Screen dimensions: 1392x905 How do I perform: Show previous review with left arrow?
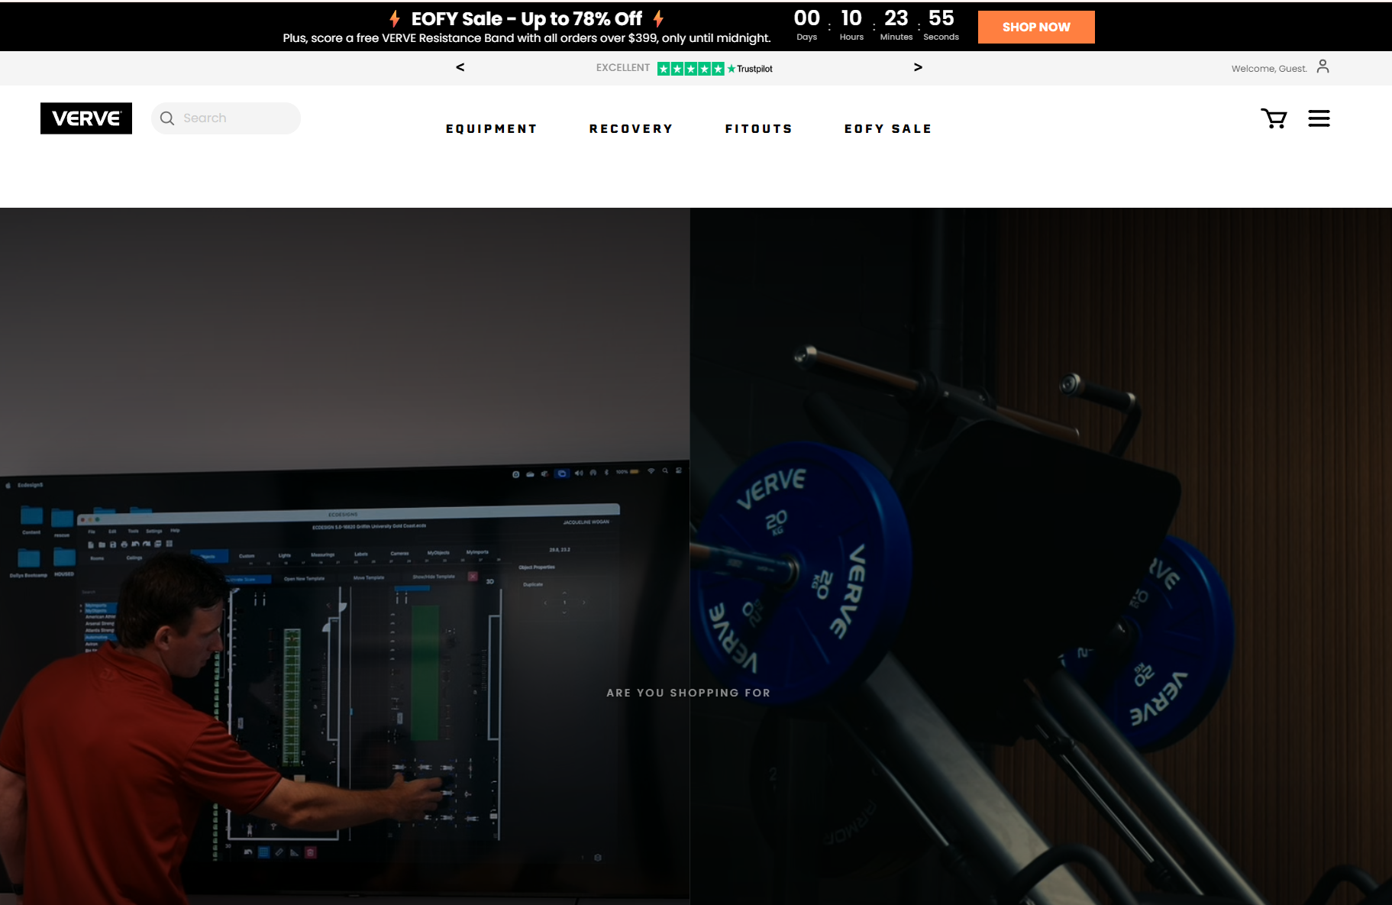[460, 67]
